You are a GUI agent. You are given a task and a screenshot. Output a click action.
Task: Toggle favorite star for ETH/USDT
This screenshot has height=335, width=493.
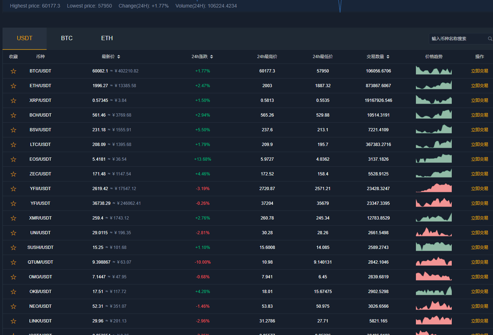pos(13,86)
